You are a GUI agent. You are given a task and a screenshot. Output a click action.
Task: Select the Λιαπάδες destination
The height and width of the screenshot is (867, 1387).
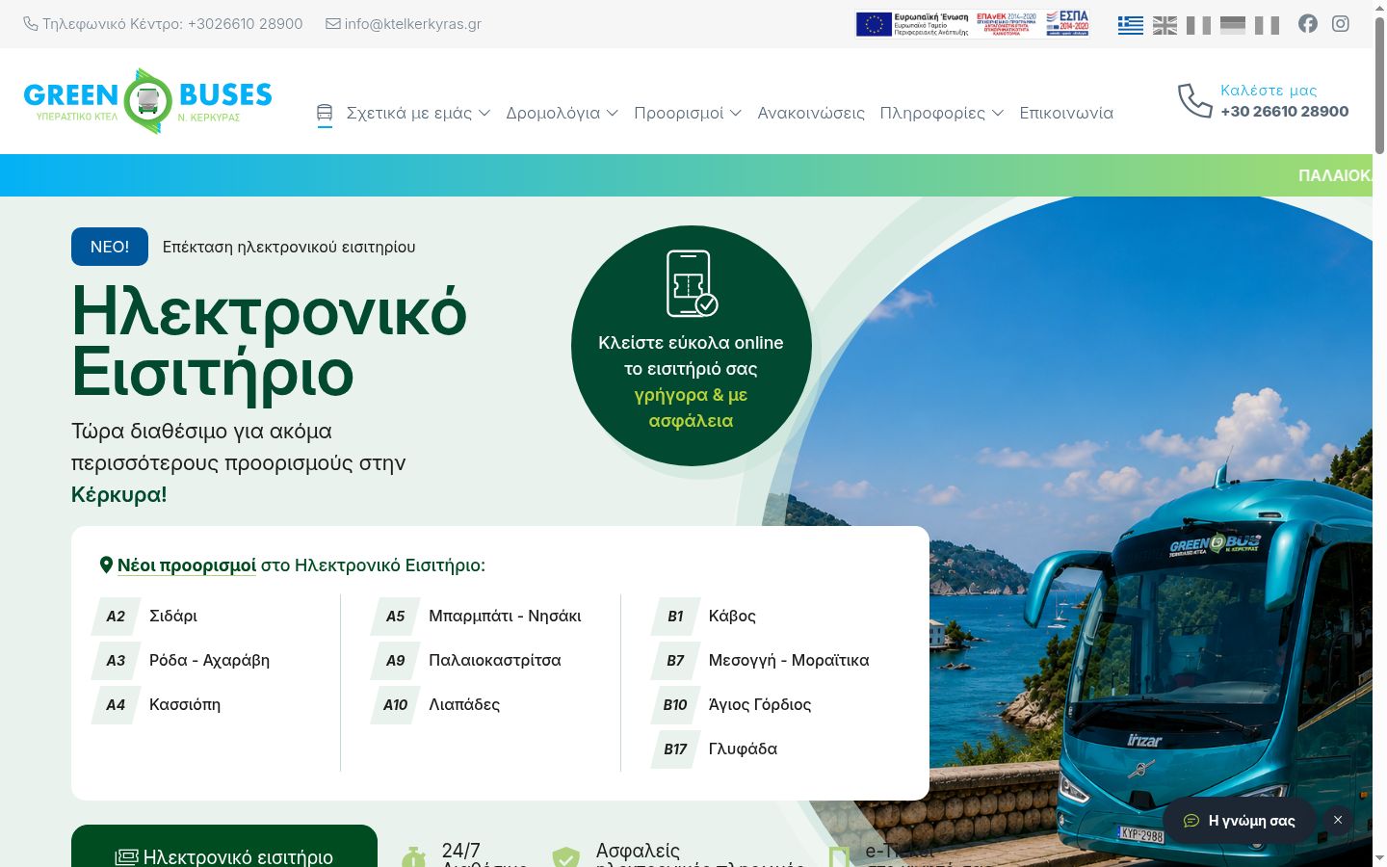[x=464, y=705]
